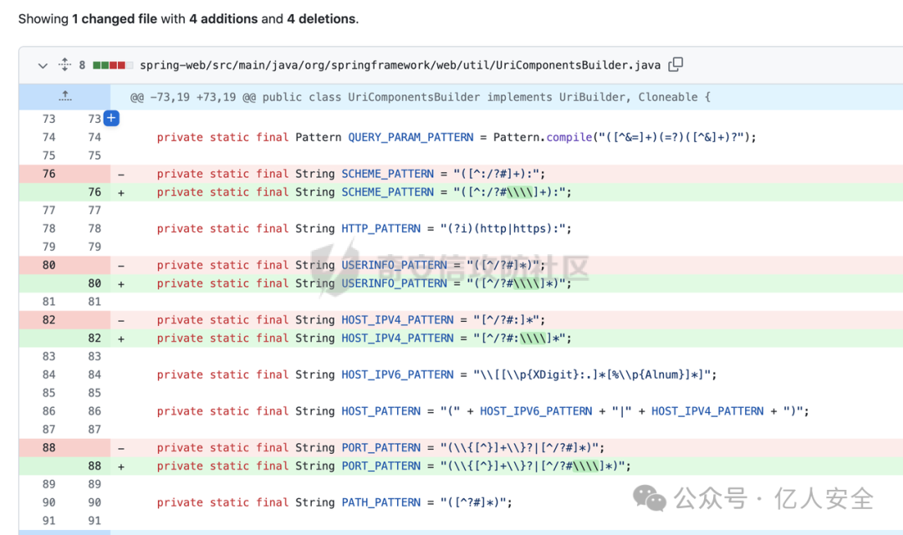This screenshot has width=903, height=535.
Task: Click old line number 80 of deleted USERINFO_PATTERN
Action: click(x=49, y=265)
